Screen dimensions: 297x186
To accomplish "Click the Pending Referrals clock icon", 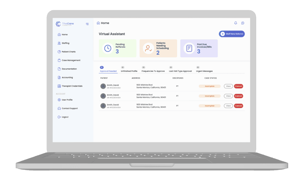I will [107, 48].
